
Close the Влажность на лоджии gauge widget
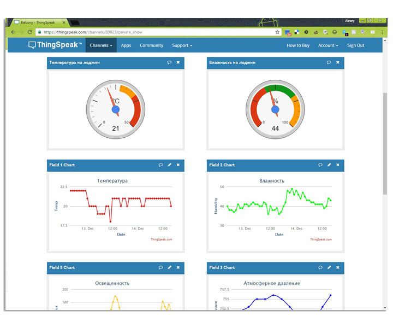[x=337, y=62]
